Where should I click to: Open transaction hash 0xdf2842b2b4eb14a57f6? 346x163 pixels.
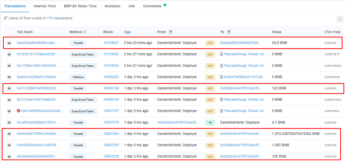pyautogui.click(x=38, y=145)
